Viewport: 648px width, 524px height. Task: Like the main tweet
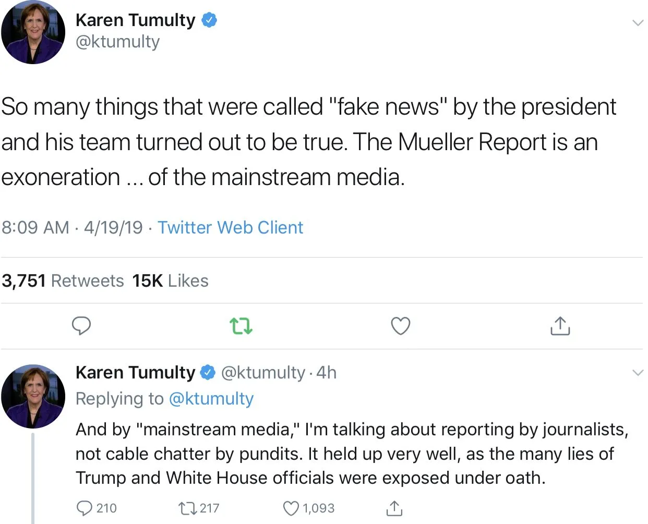click(400, 326)
